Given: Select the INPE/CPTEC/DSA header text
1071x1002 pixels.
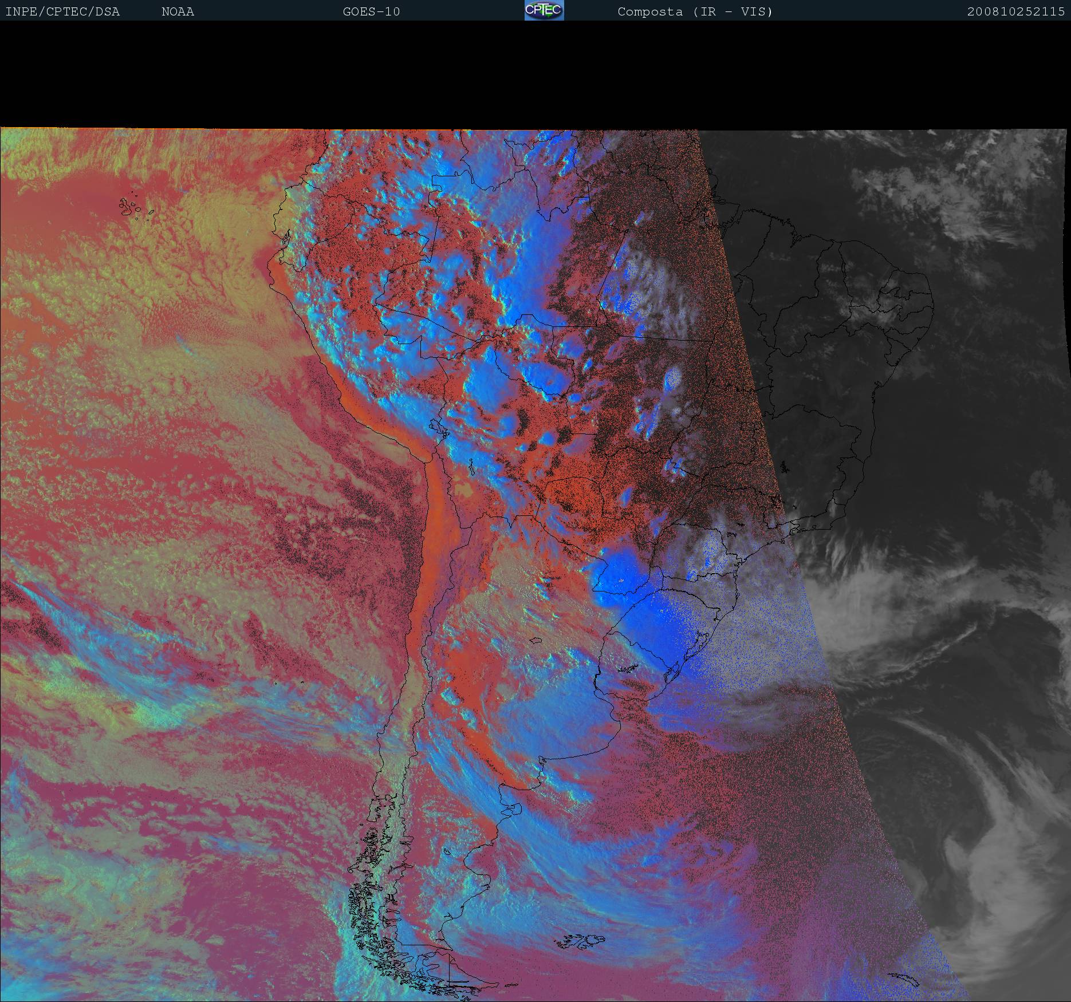Looking at the screenshot, I should click(62, 11).
